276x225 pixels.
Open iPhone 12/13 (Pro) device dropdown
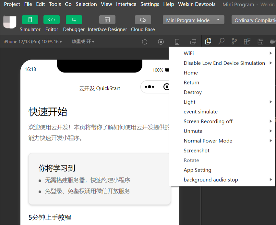coord(32,42)
